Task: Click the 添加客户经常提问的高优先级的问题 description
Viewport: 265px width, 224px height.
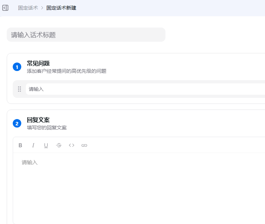Action: [67, 71]
